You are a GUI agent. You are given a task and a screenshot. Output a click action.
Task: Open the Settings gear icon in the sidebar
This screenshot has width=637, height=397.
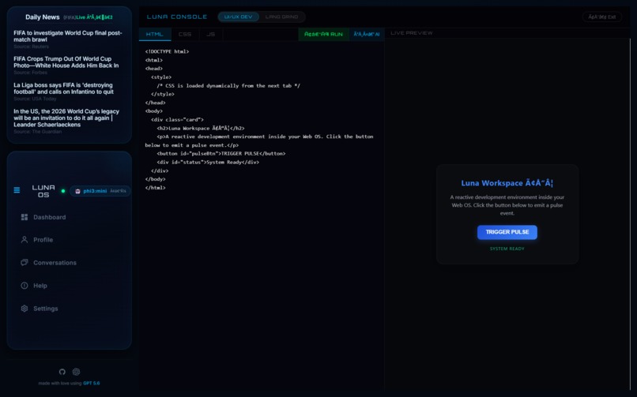(x=24, y=309)
